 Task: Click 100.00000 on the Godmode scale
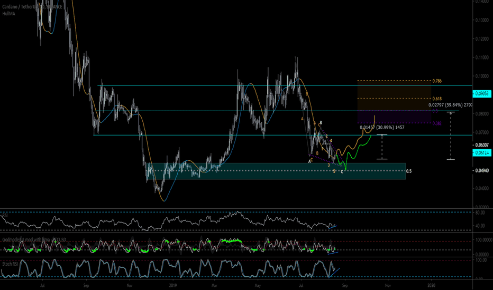tap(484, 240)
